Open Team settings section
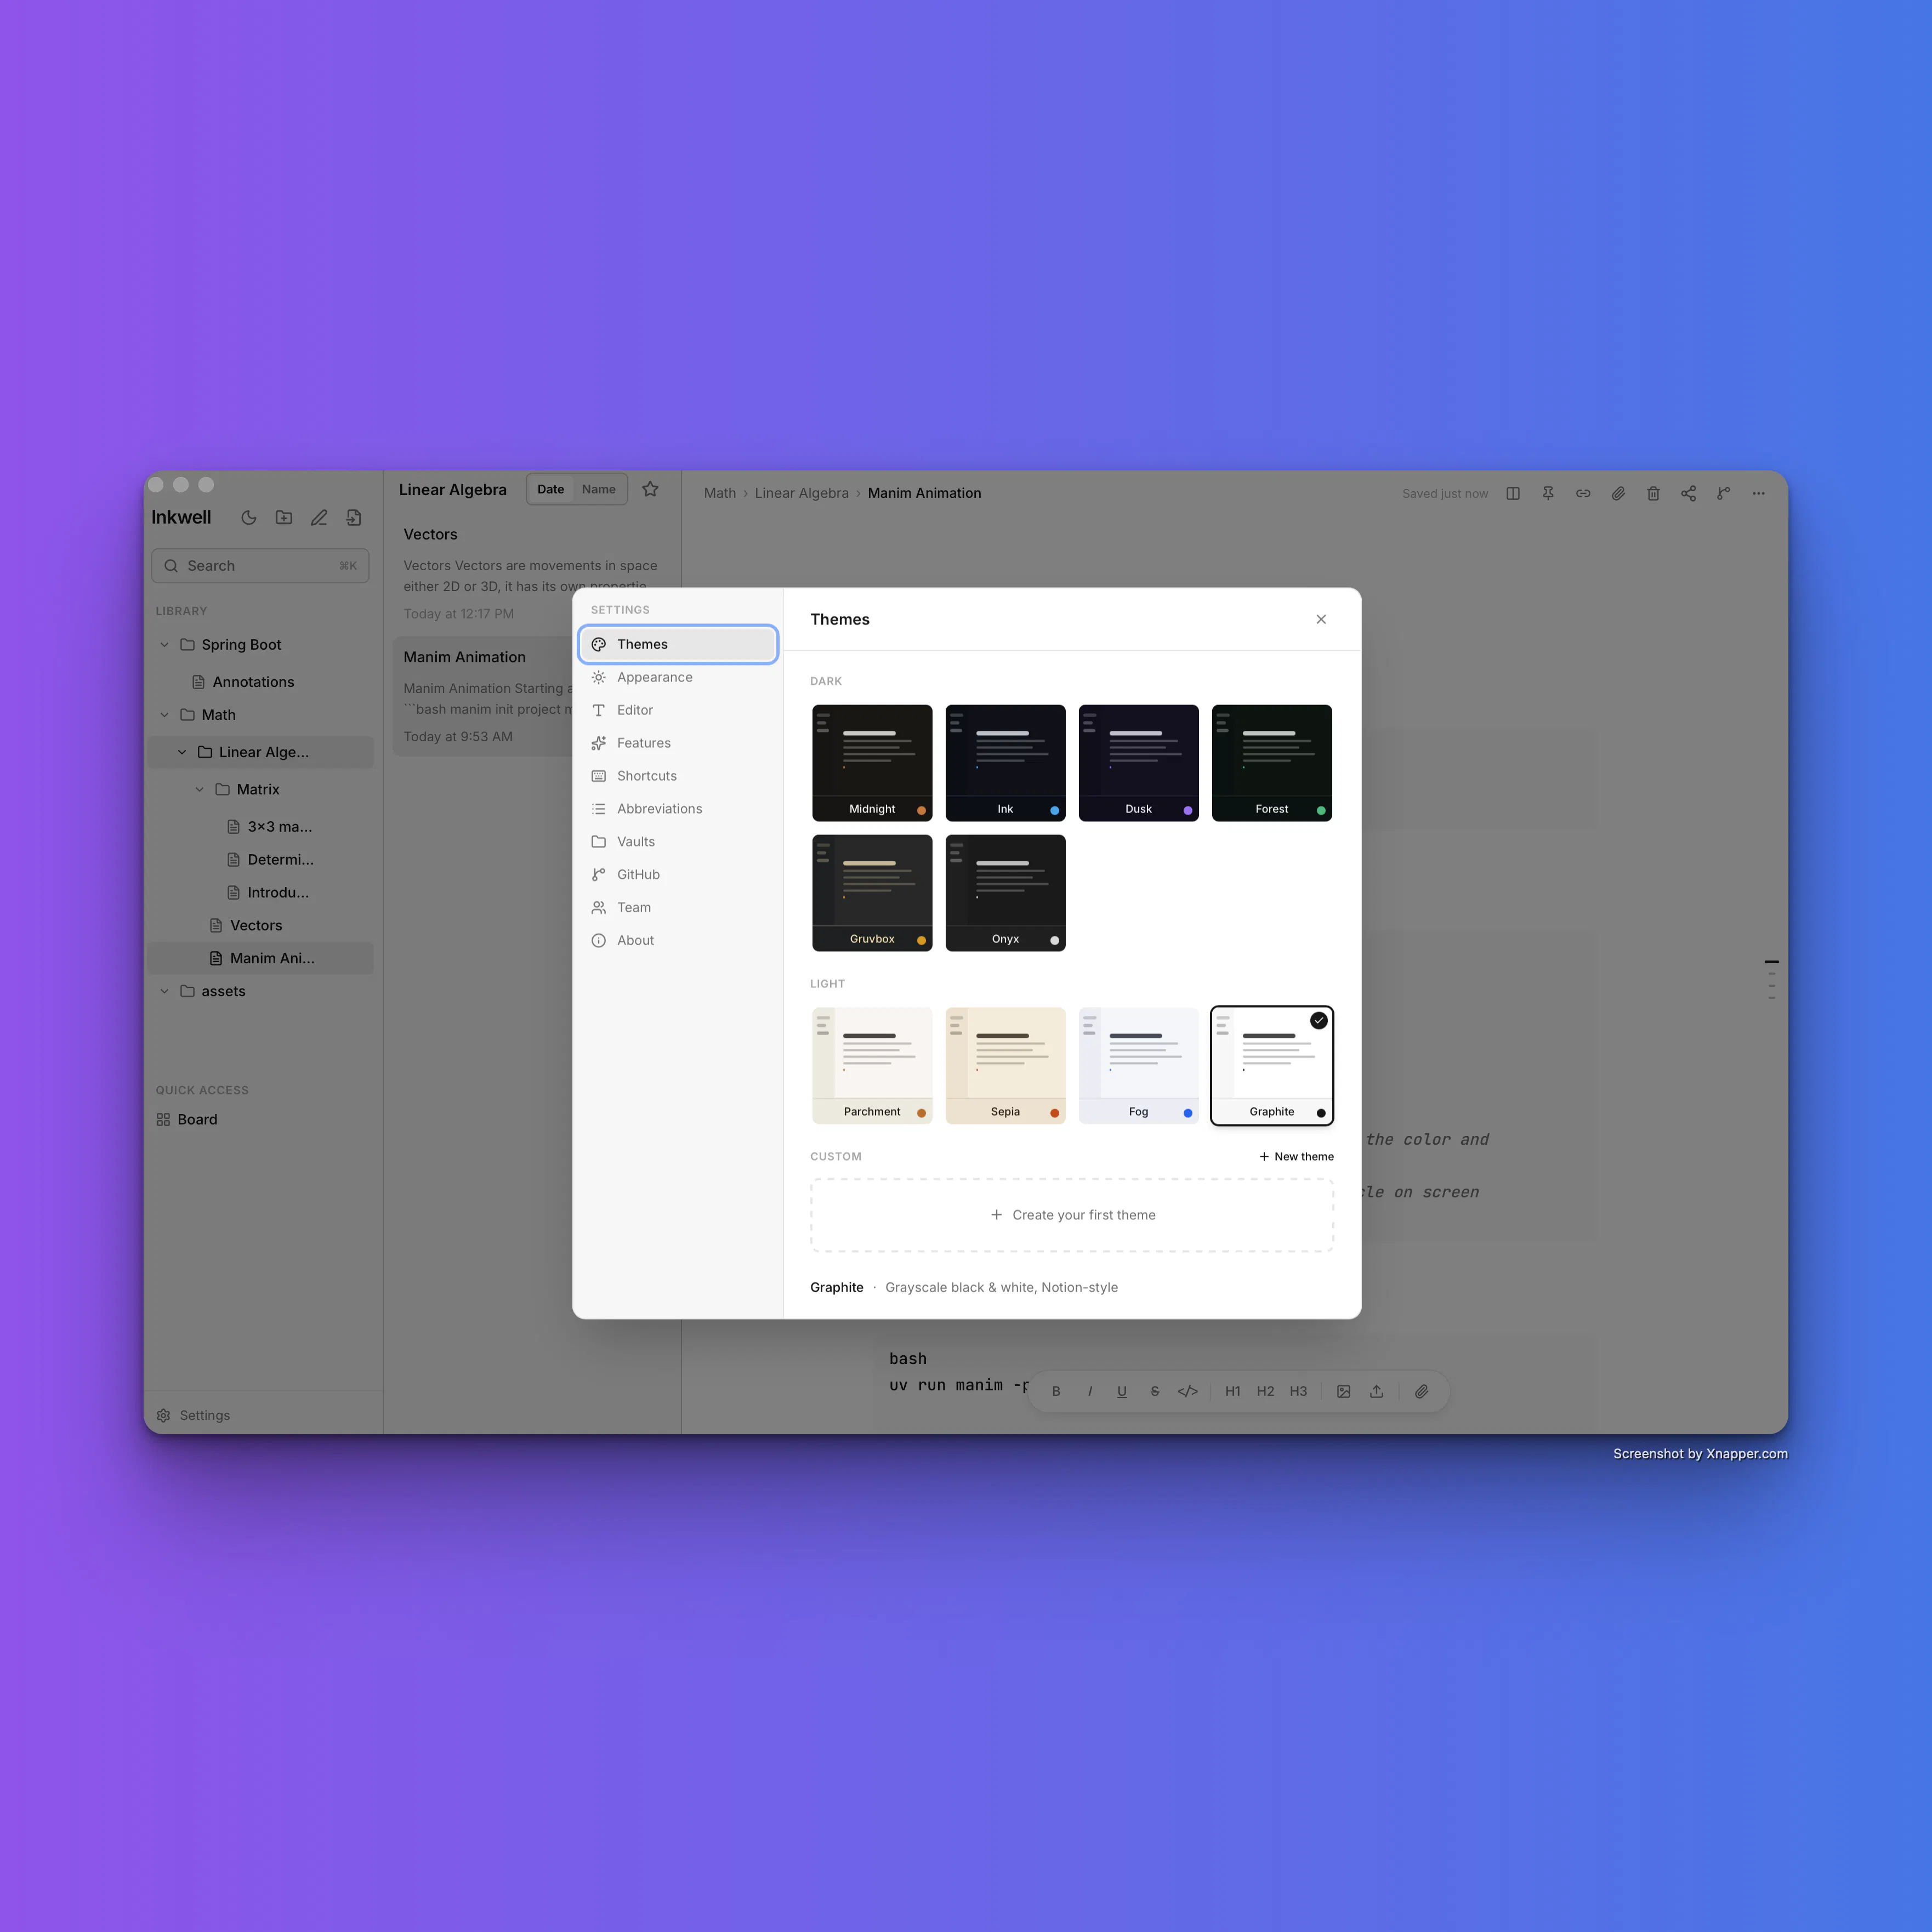The height and width of the screenshot is (1932, 1932). click(678, 907)
